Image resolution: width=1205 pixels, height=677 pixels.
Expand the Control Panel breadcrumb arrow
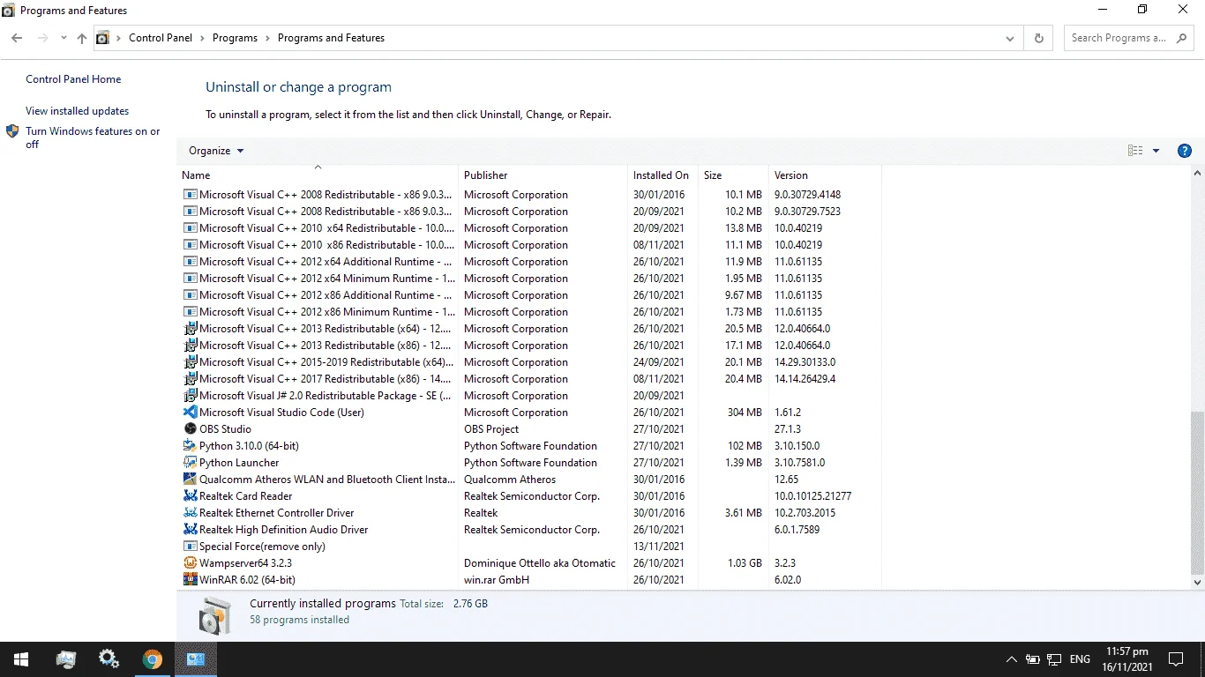(202, 38)
